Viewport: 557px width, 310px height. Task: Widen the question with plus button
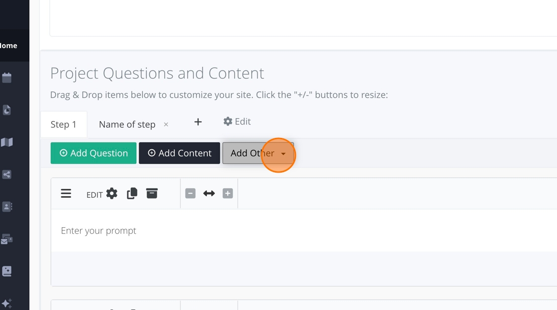(x=228, y=193)
